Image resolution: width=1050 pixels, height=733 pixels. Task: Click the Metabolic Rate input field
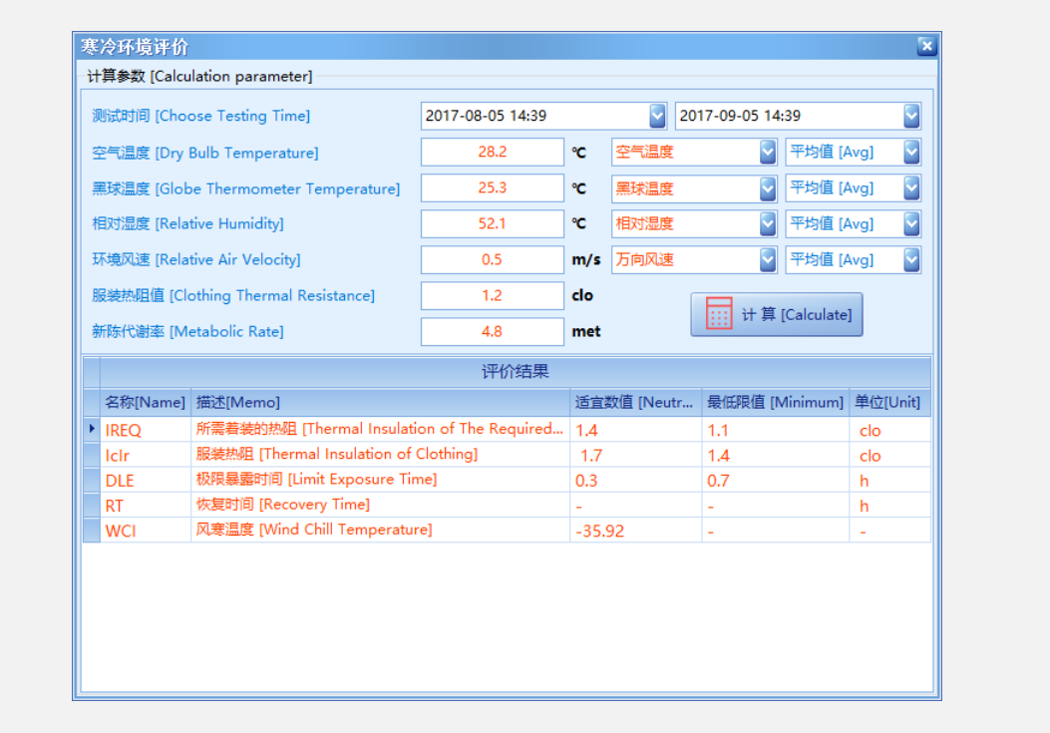tap(492, 332)
